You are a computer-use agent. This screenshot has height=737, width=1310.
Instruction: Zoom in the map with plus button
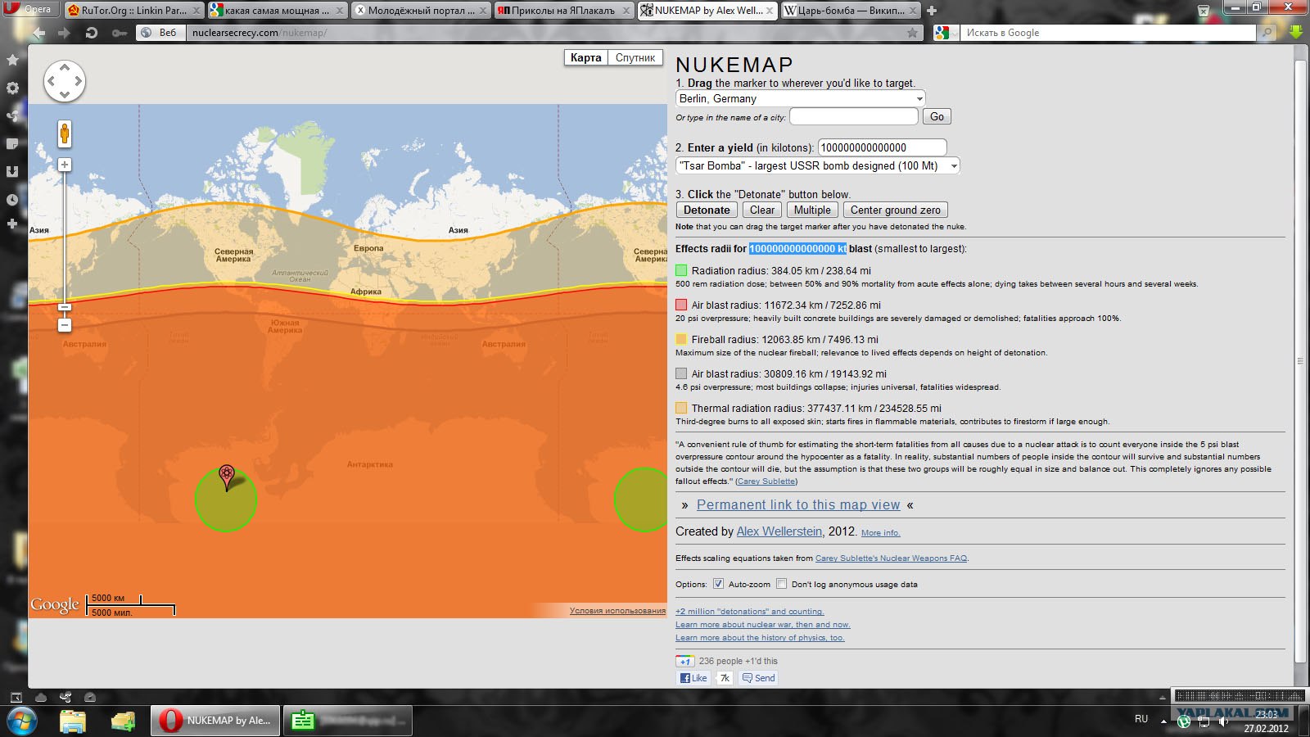click(65, 165)
